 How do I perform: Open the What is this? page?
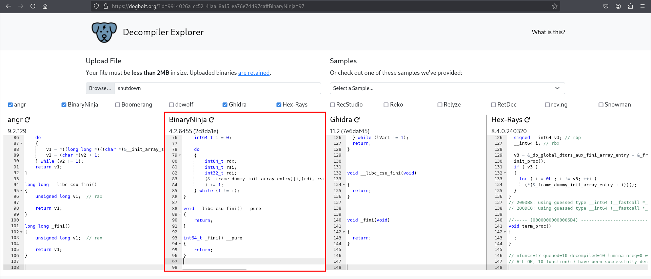click(548, 32)
